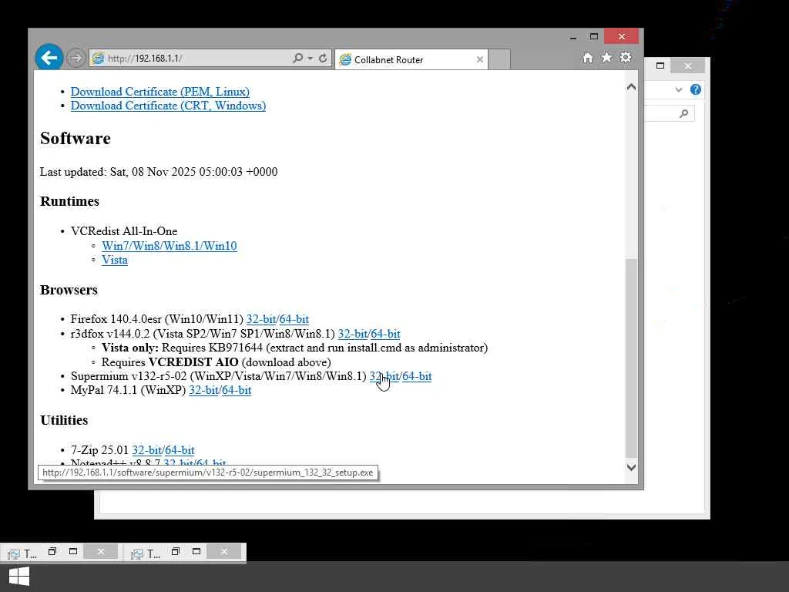Download Firefox 140.4.0esr 64-bit
Viewport: 789px width, 592px height.
point(294,319)
